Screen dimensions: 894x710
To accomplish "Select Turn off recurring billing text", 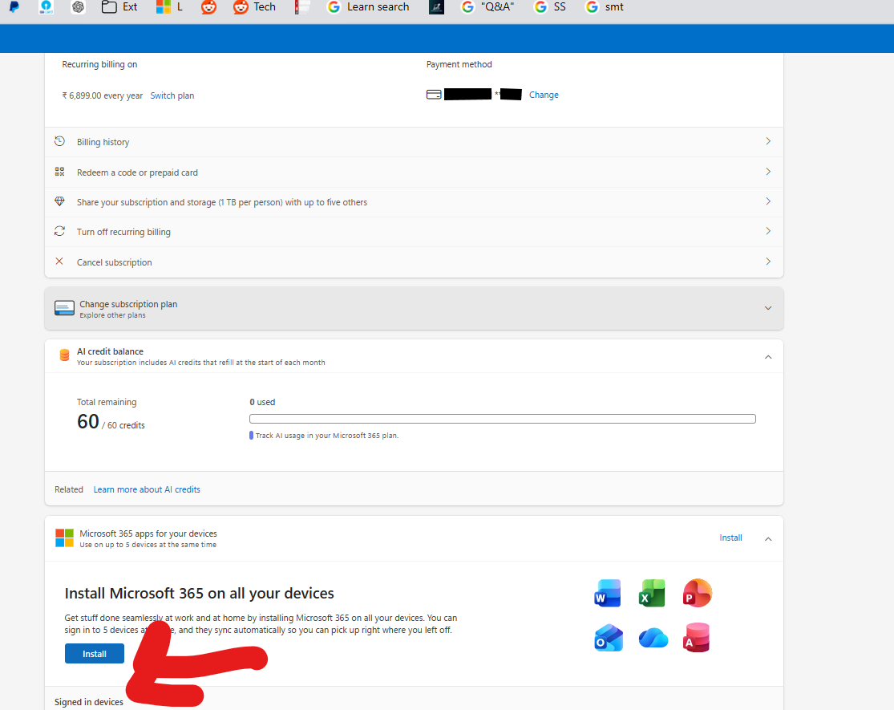I will tap(123, 232).
